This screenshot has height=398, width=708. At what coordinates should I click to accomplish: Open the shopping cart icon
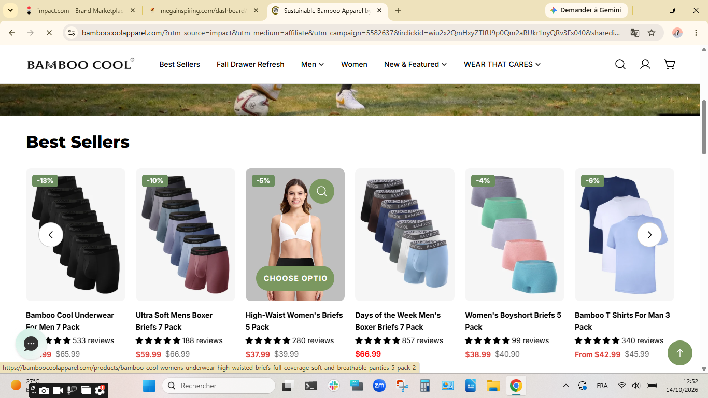click(670, 64)
